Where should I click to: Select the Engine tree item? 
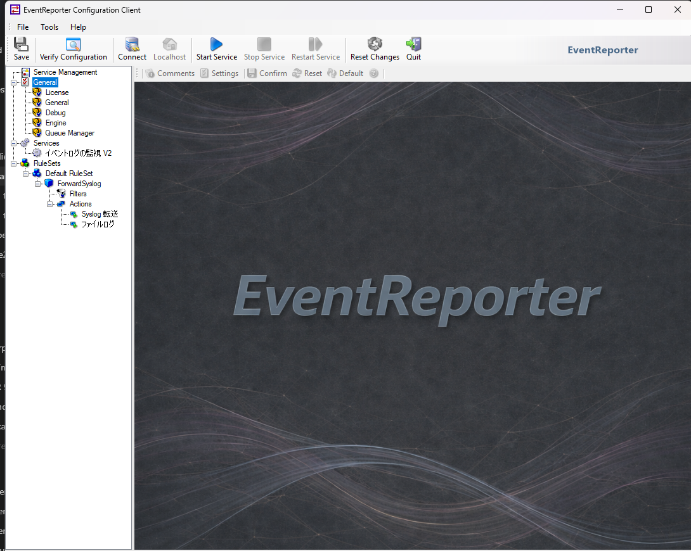pyautogui.click(x=56, y=123)
